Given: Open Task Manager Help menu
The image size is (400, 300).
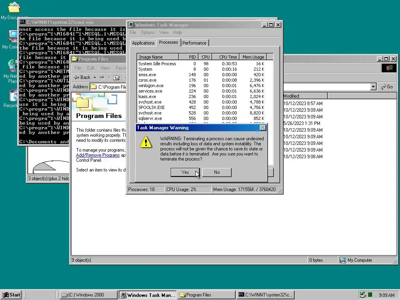Looking at the screenshot, I should pyautogui.click(x=177, y=32).
